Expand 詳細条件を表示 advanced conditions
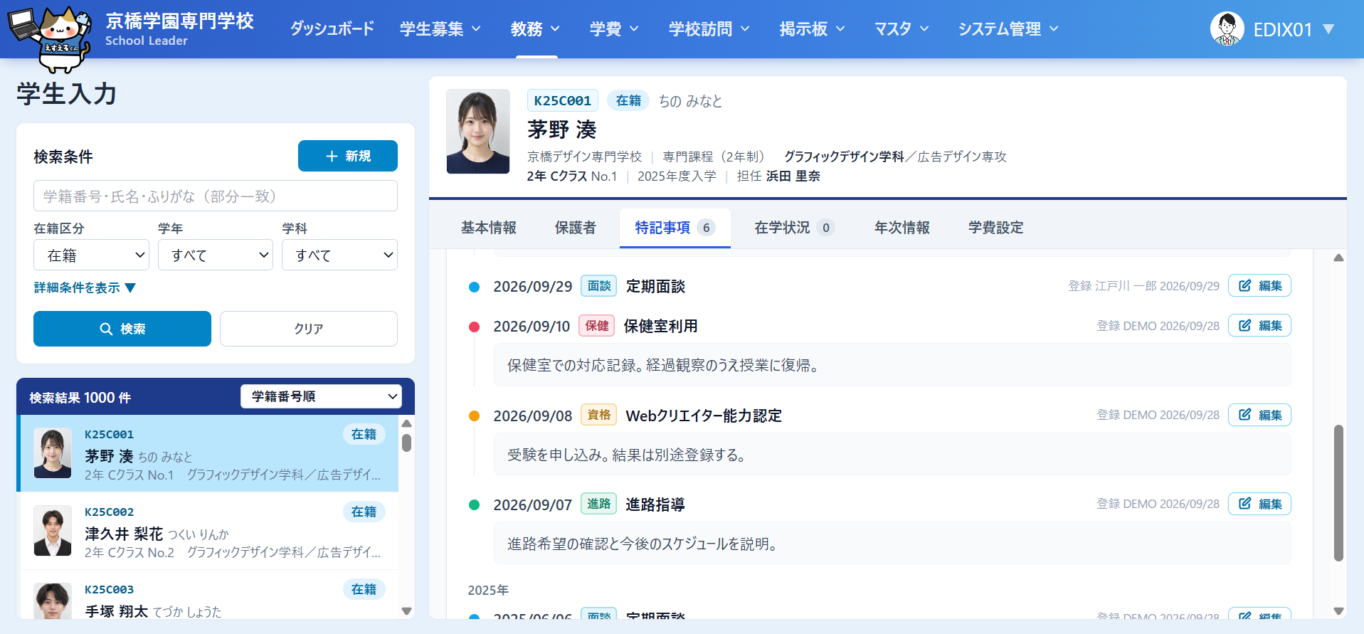The height and width of the screenshot is (634, 1364). pos(85,287)
